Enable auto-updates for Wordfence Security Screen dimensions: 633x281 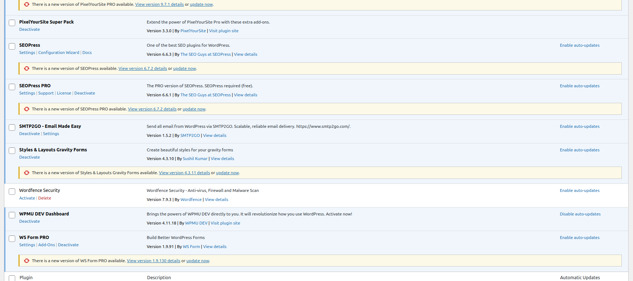579,190
